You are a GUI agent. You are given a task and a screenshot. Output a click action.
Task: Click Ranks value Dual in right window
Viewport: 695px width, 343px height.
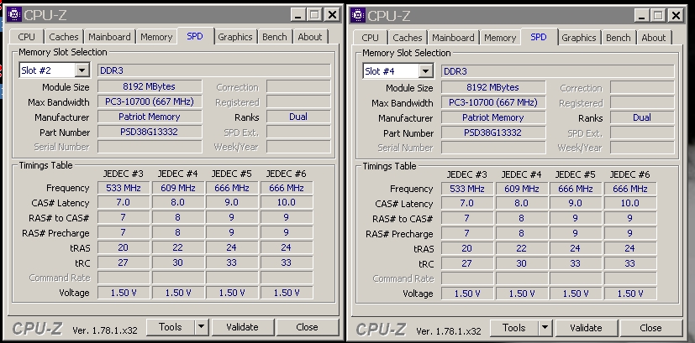(642, 117)
